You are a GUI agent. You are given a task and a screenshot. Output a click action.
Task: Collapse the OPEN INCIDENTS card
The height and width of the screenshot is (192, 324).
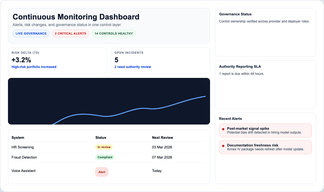coord(160,61)
